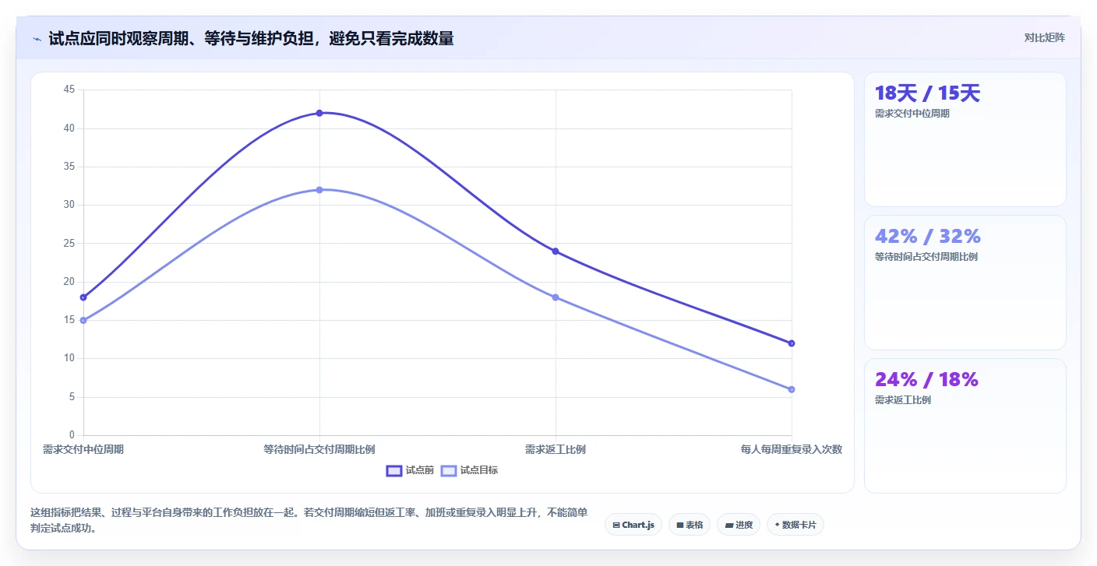Click x-axis label 需求返工比例
The height and width of the screenshot is (566, 1097).
556,449
